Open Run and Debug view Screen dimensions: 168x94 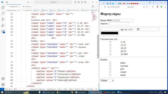(3, 26)
